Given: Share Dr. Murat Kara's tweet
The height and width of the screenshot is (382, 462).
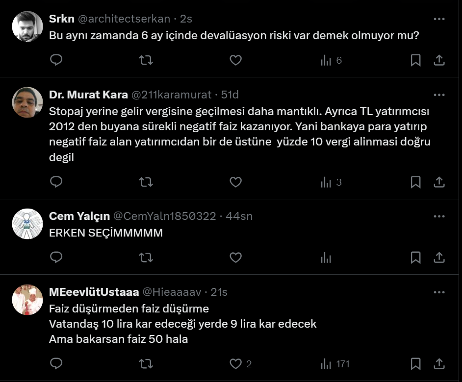Looking at the screenshot, I should tap(439, 182).
